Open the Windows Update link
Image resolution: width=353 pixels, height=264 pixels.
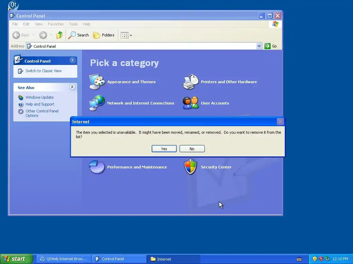point(39,97)
